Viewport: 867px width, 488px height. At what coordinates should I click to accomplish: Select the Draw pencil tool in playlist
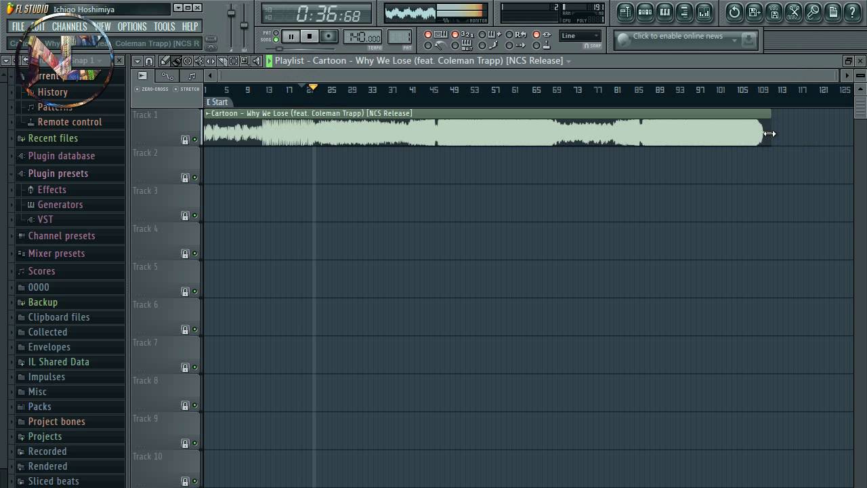165,61
